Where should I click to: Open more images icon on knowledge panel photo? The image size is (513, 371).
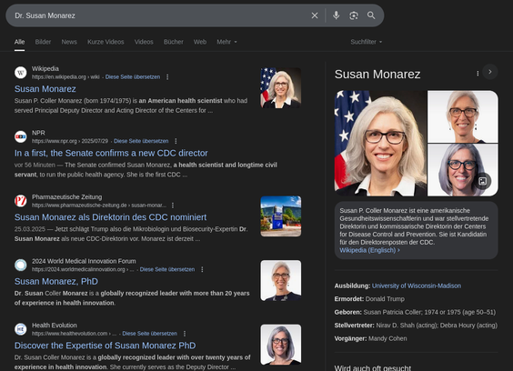click(x=483, y=181)
